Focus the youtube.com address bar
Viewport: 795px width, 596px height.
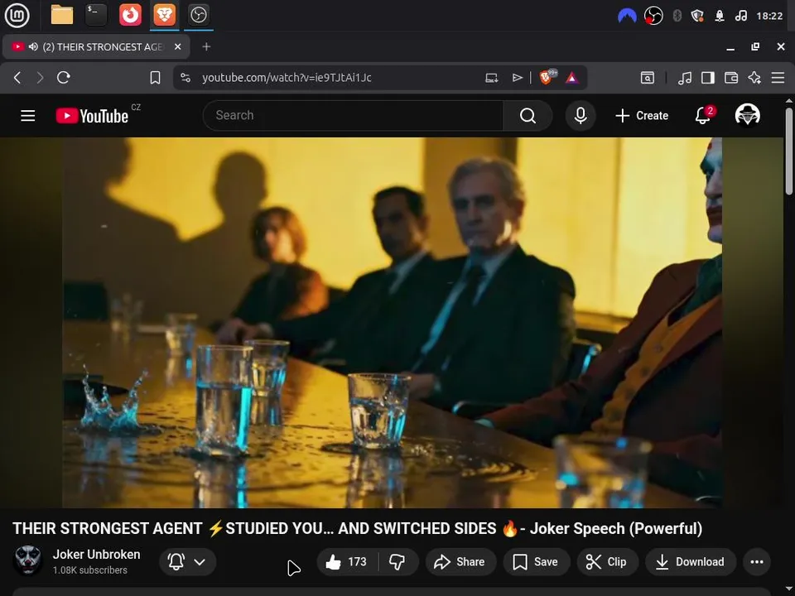pos(287,78)
